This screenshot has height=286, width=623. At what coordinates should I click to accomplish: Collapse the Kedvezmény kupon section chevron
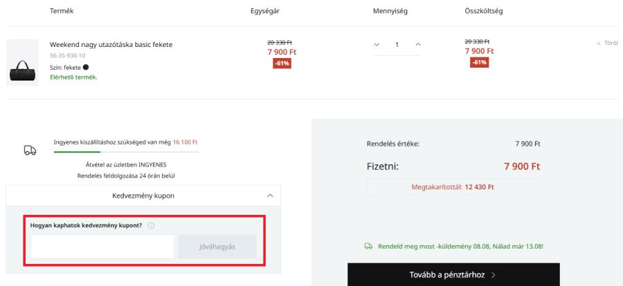point(269,196)
